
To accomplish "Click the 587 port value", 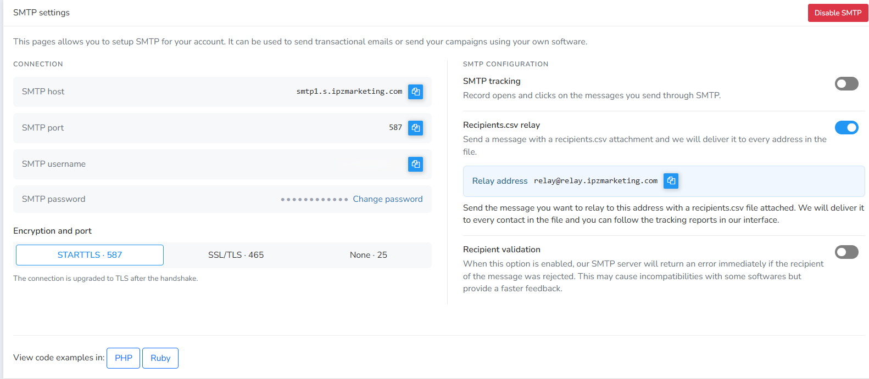I will (x=395, y=127).
